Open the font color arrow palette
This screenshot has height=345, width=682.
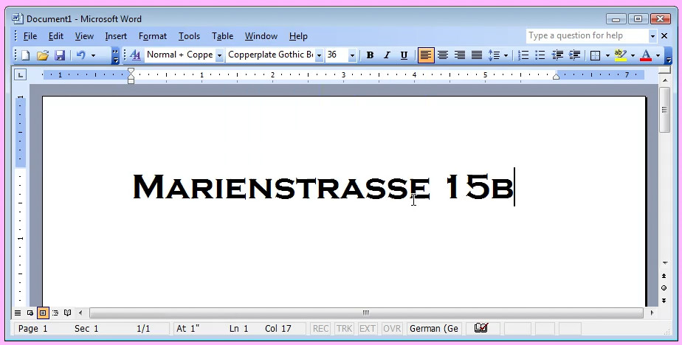[658, 55]
